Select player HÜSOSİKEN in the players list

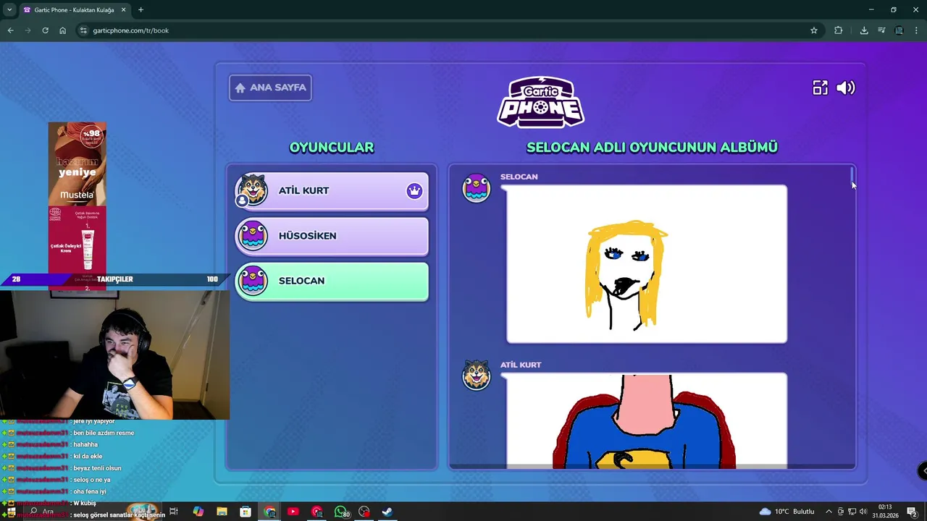click(x=332, y=236)
